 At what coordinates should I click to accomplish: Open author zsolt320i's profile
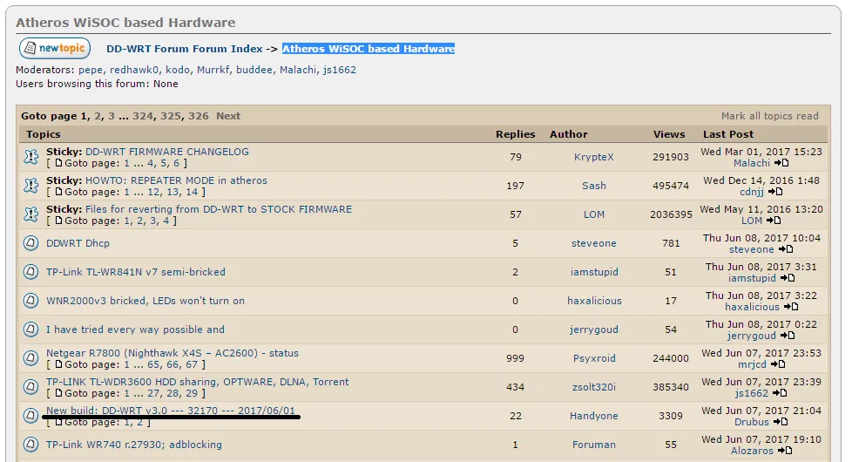594,388
